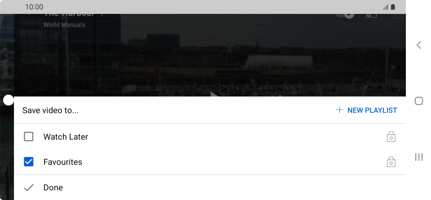Click the lock icon for Favourites

(391, 162)
